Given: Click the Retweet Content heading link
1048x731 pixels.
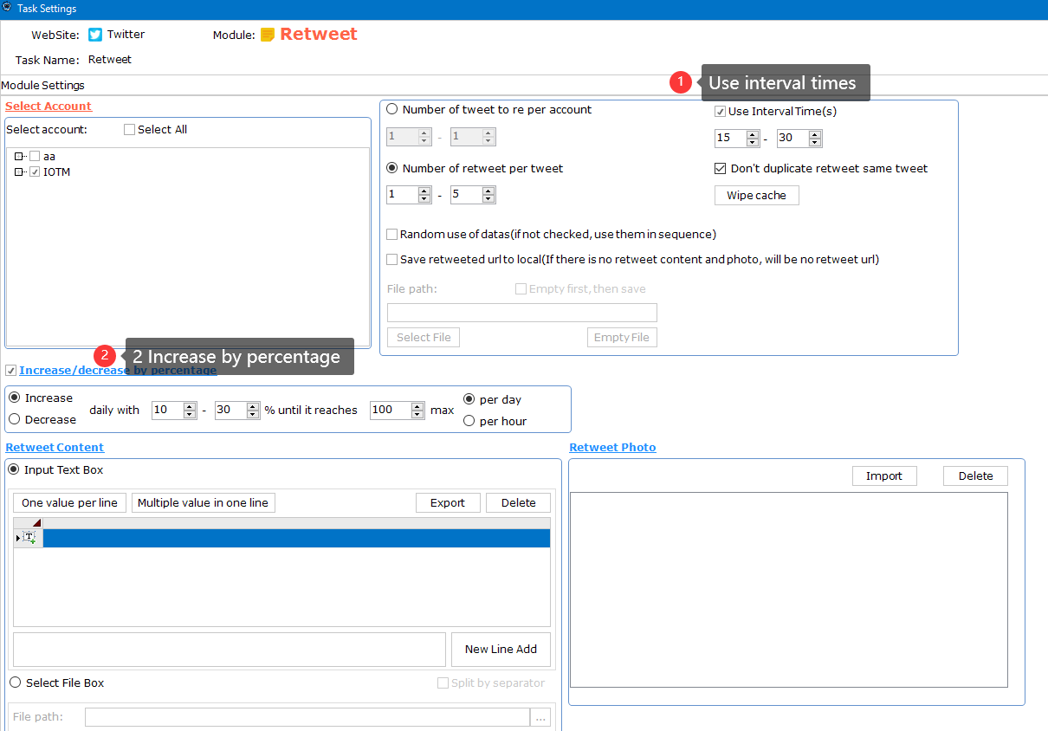Looking at the screenshot, I should [x=55, y=447].
